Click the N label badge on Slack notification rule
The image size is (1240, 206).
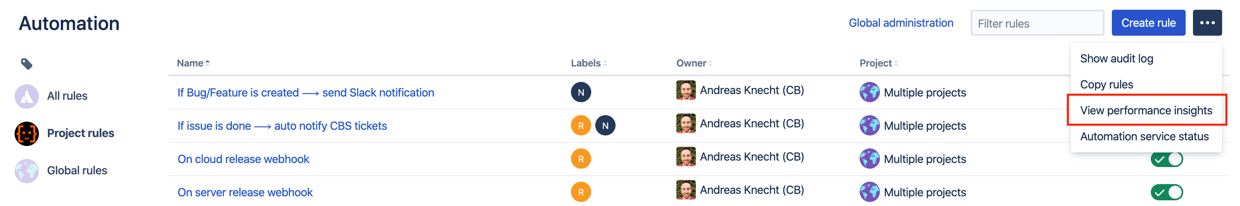581,92
